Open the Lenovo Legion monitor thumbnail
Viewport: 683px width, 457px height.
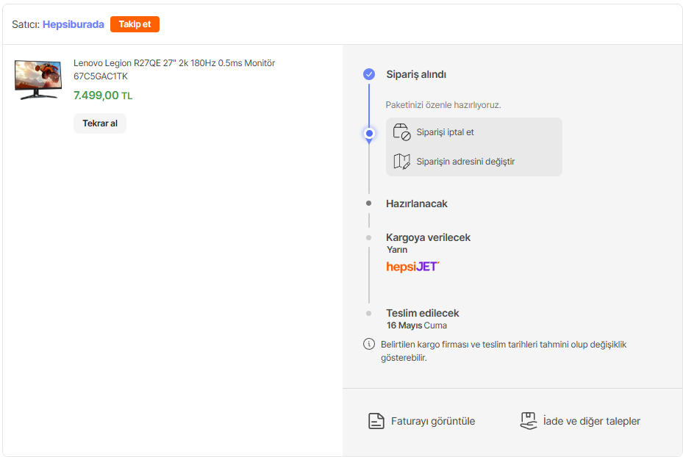[38, 79]
